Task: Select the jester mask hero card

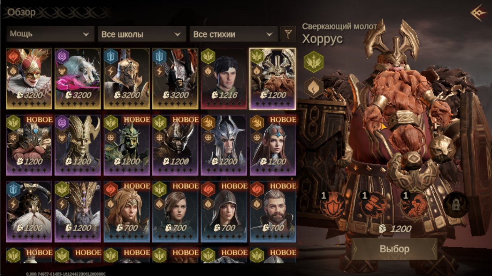Action: point(29,79)
